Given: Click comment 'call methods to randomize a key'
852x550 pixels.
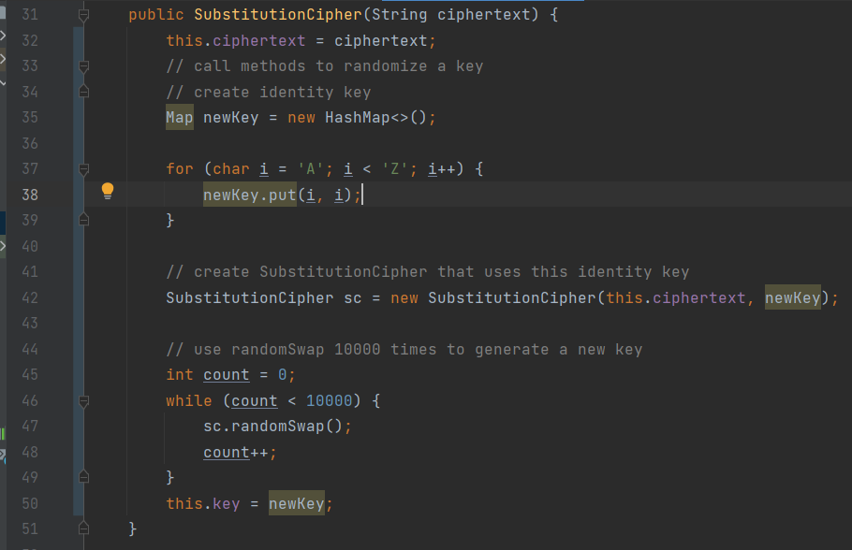Looking at the screenshot, I should [x=324, y=66].
